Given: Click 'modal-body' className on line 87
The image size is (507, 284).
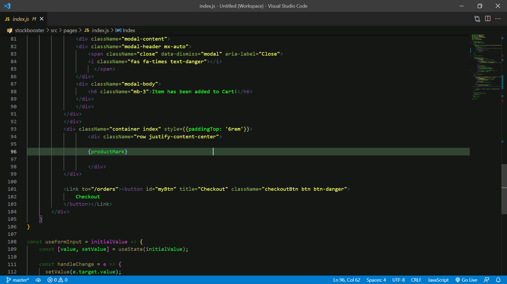Looking at the screenshot, I should [140, 84].
